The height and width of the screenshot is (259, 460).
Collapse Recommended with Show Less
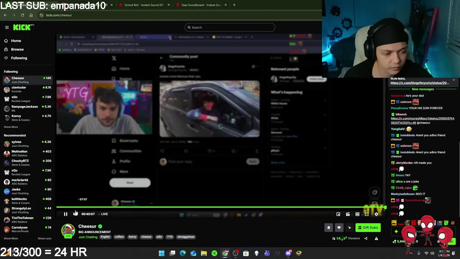[x=45, y=238]
